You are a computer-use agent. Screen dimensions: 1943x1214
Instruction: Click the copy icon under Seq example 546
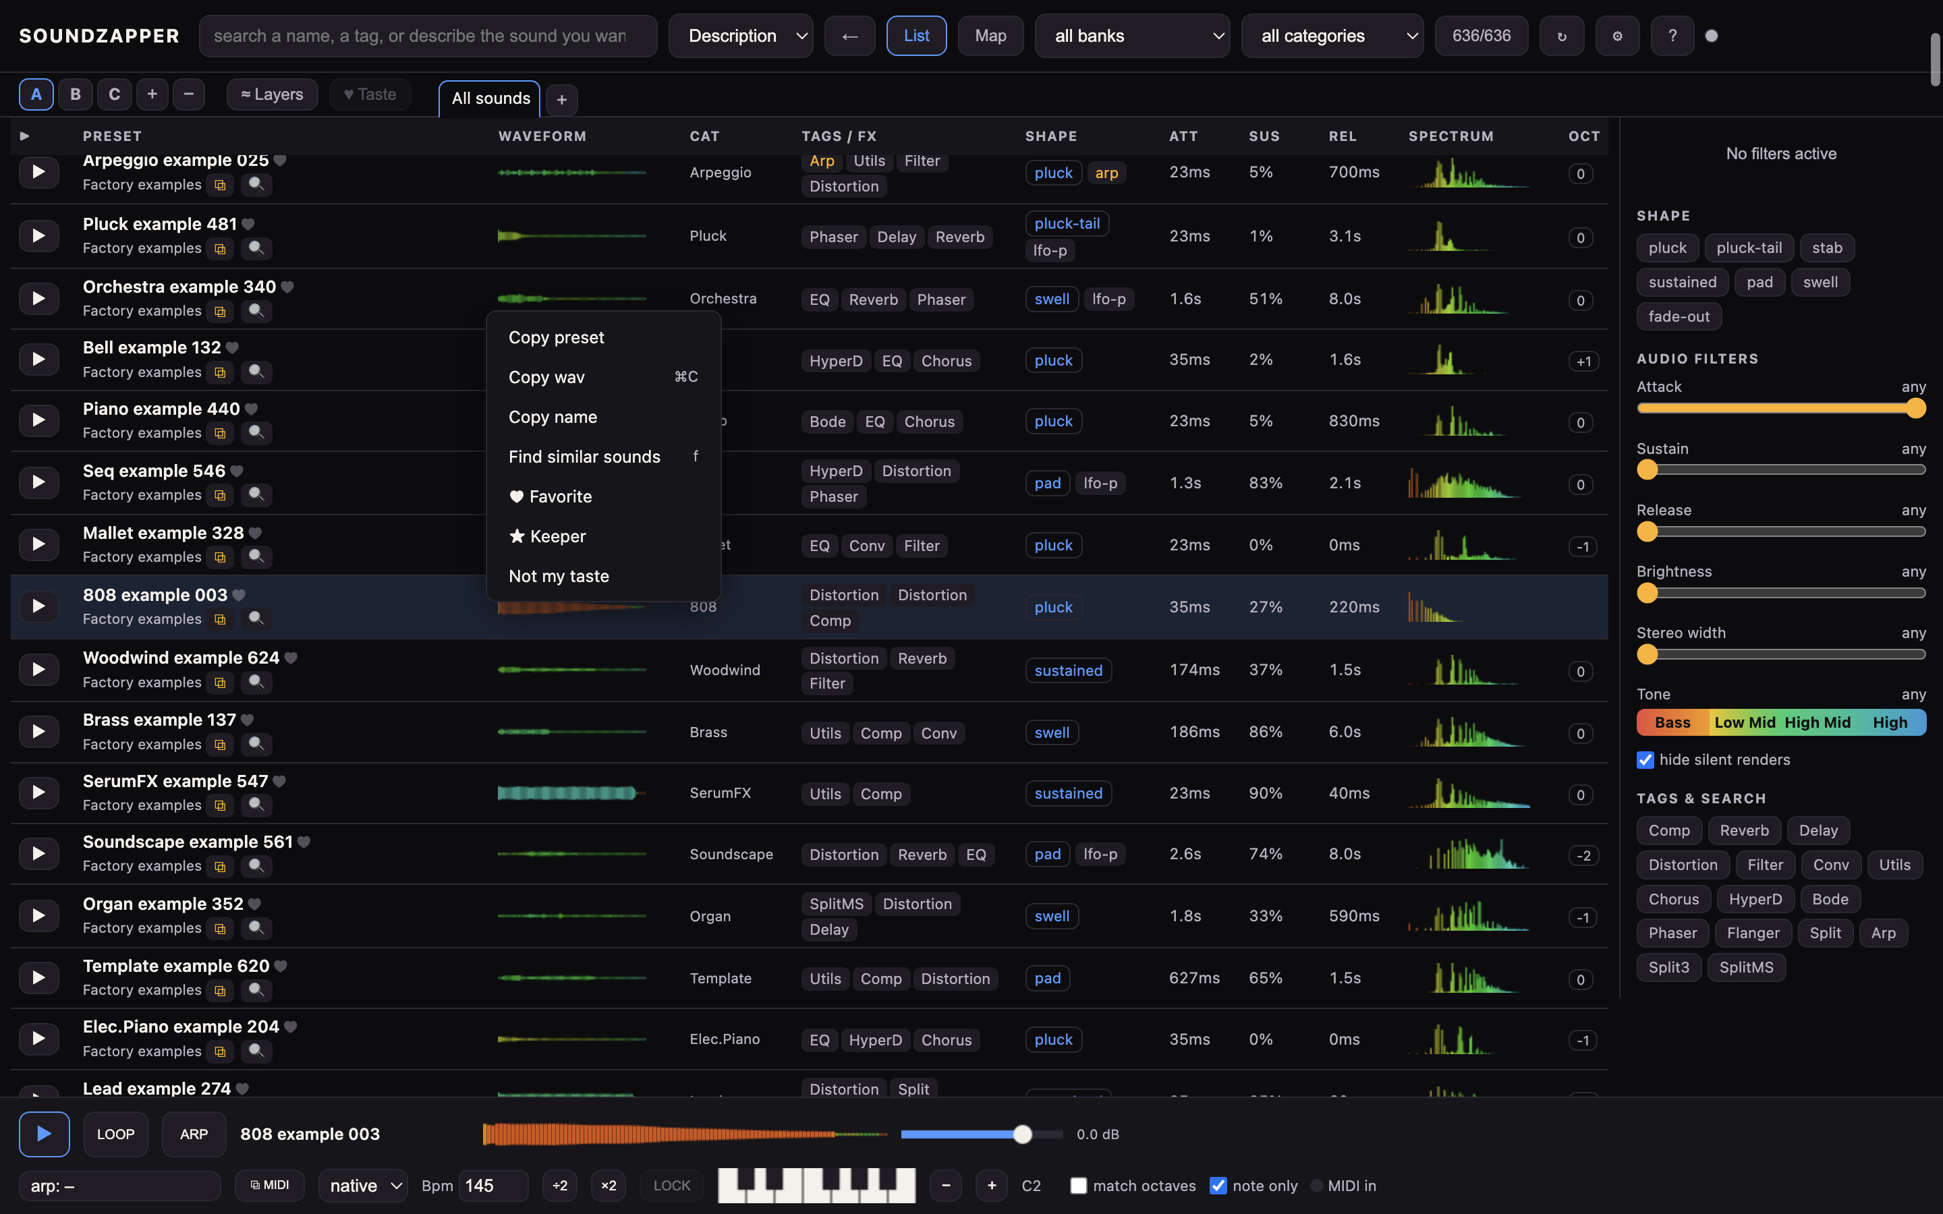[x=219, y=496]
